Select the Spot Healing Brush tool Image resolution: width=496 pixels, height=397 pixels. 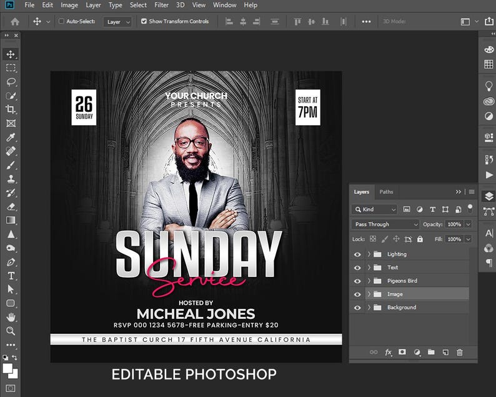coord(11,151)
